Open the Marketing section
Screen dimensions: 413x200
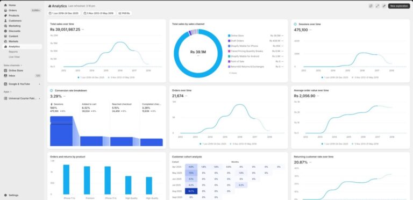22,26
